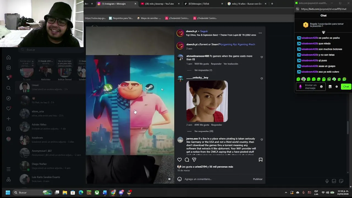The height and width of the screenshot is (198, 352).
Task: Open the post's three-dot options menu
Action: click(x=260, y=33)
